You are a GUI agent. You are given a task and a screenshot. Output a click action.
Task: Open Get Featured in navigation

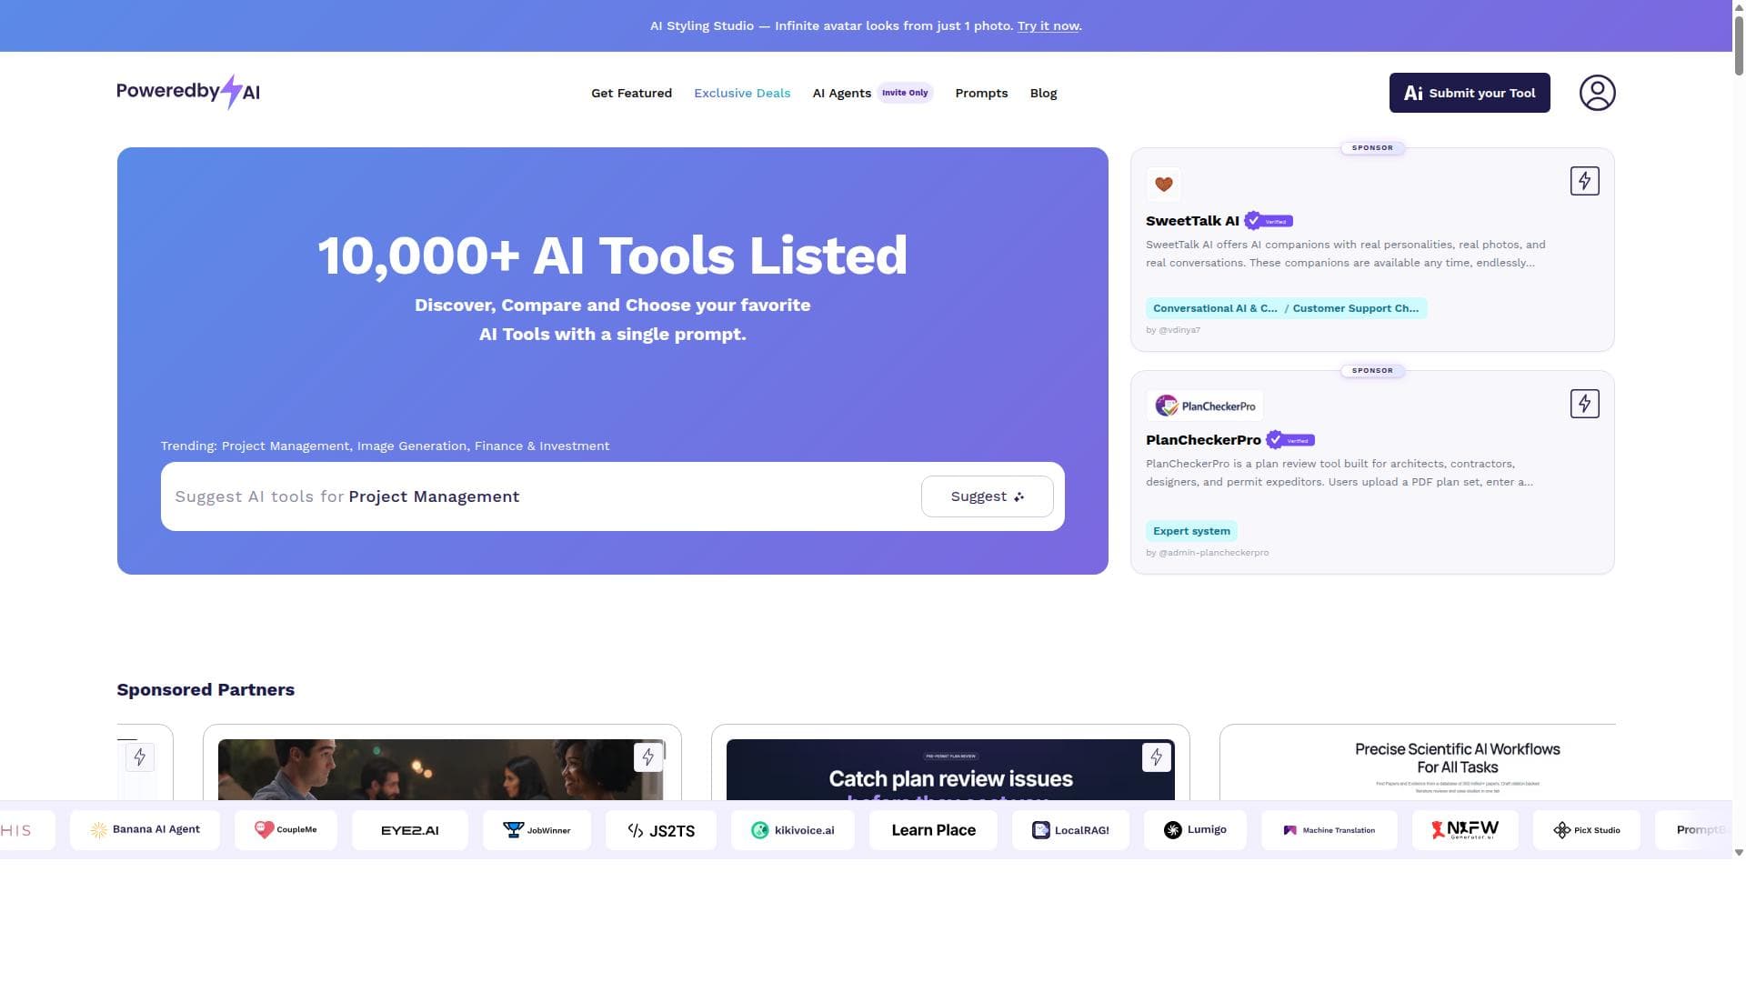click(x=631, y=93)
